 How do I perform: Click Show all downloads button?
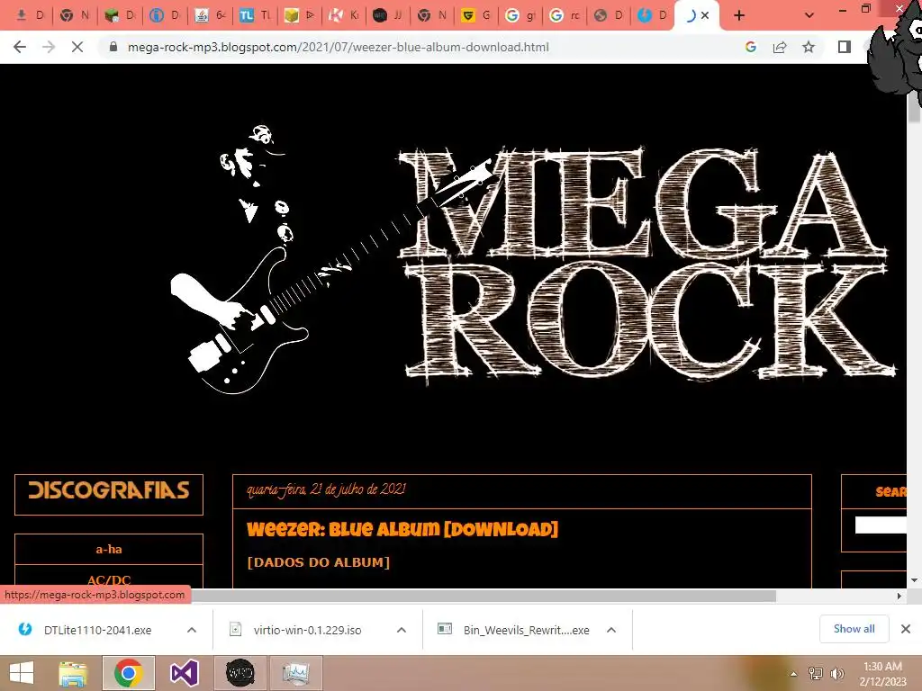pyautogui.click(x=854, y=629)
